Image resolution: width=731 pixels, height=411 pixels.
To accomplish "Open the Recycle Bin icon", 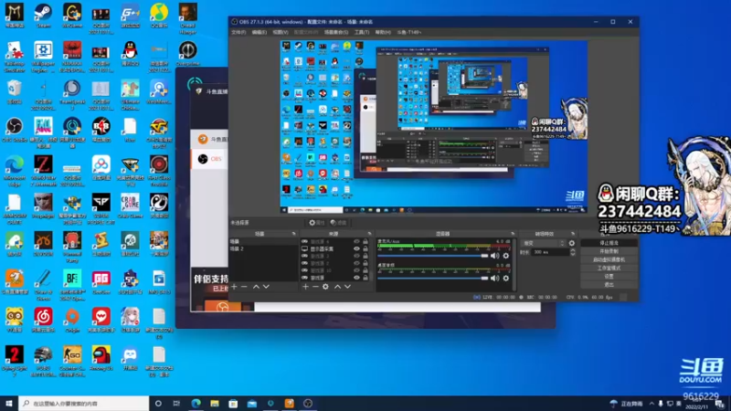I will click(x=14, y=92).
